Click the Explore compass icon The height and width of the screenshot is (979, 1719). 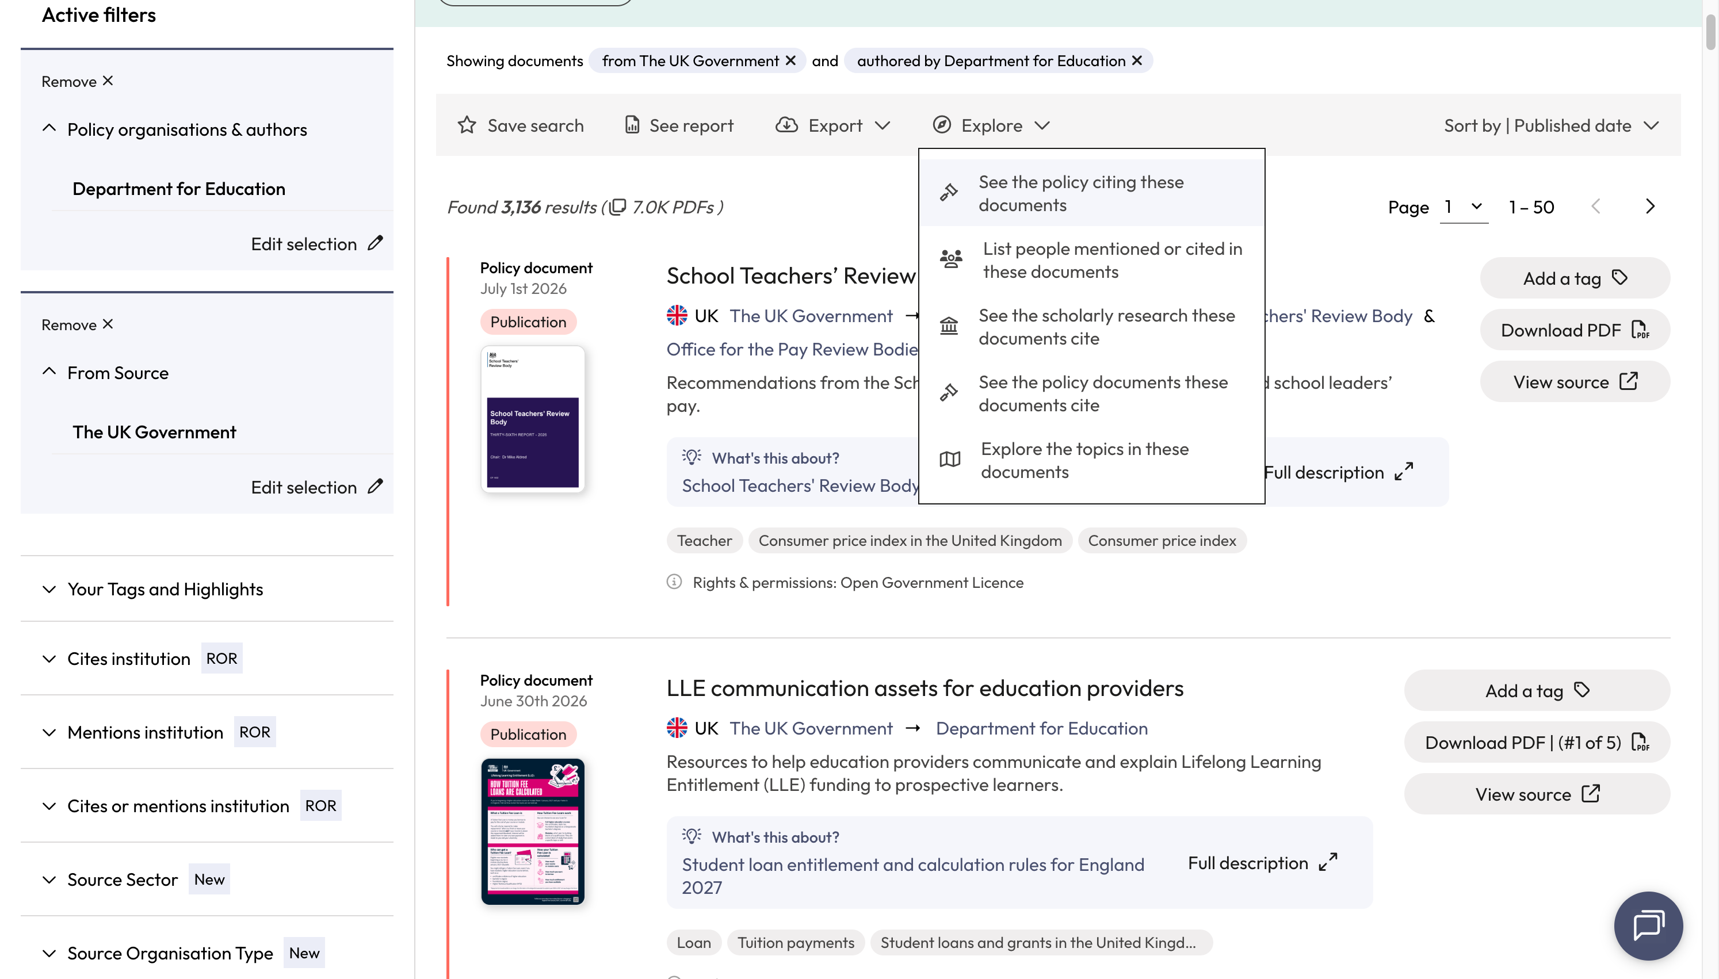click(942, 125)
